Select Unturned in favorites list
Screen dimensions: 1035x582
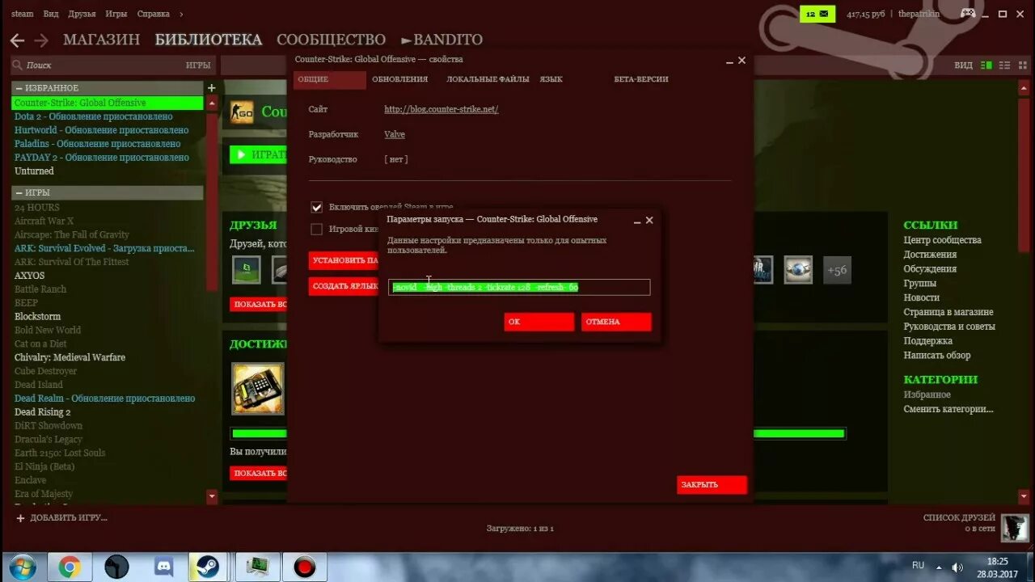34,171
